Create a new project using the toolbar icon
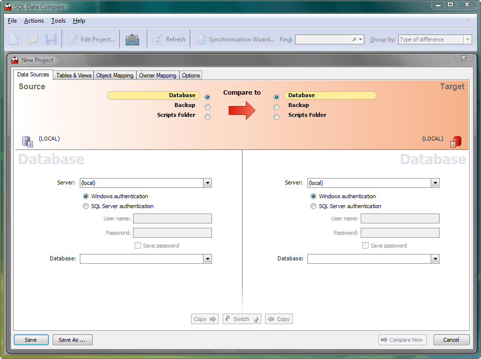This screenshot has width=481, height=359. pyautogui.click(x=13, y=39)
